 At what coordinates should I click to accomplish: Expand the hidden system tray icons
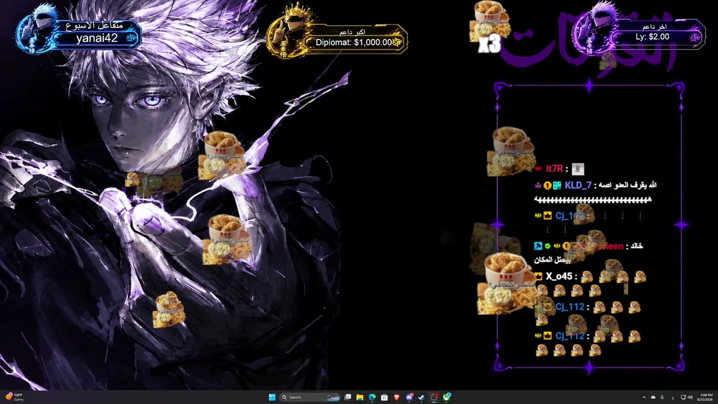coord(644,397)
